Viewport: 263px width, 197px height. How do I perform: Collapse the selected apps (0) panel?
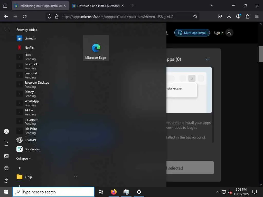(207, 60)
